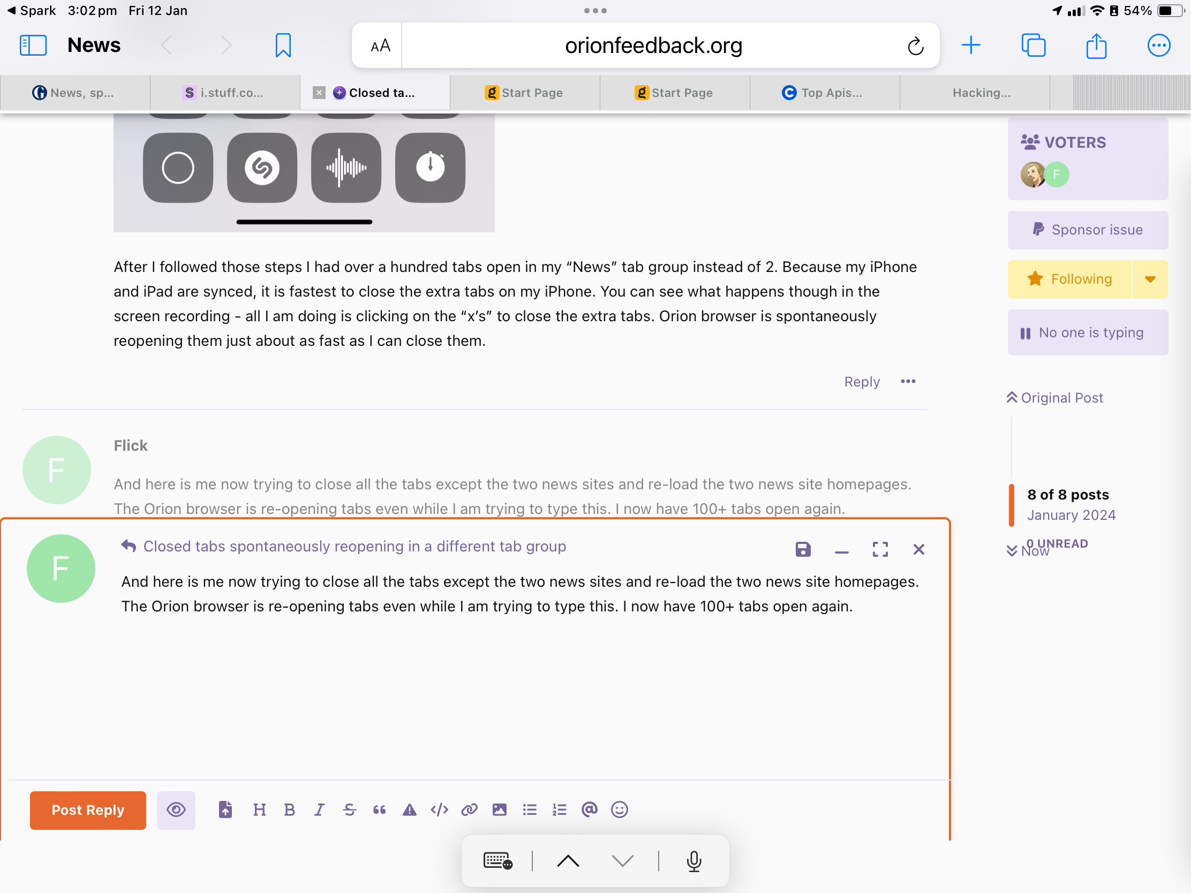The height and width of the screenshot is (893, 1191).
Task: Click the Code block icon
Action: 439,809
